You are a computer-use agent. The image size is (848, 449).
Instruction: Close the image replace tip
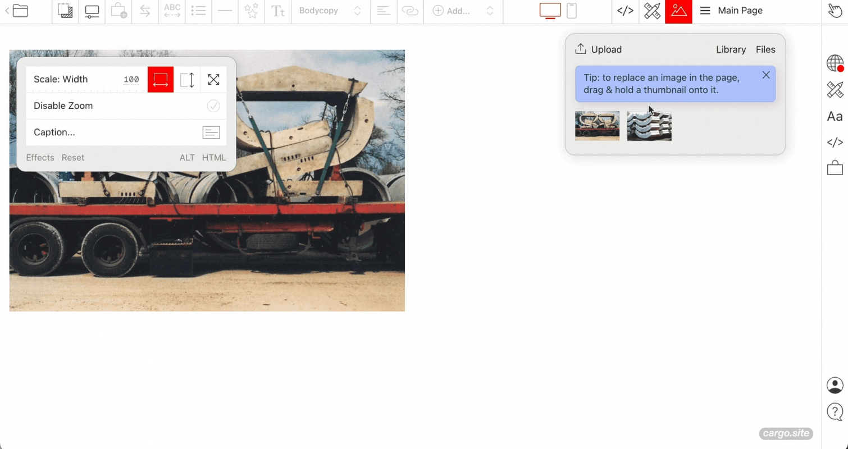(x=766, y=75)
